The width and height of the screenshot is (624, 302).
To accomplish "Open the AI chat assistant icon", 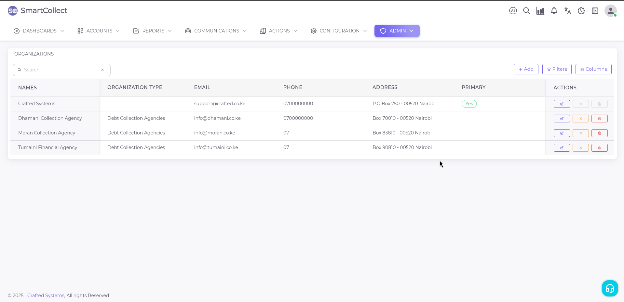I will click(x=513, y=11).
